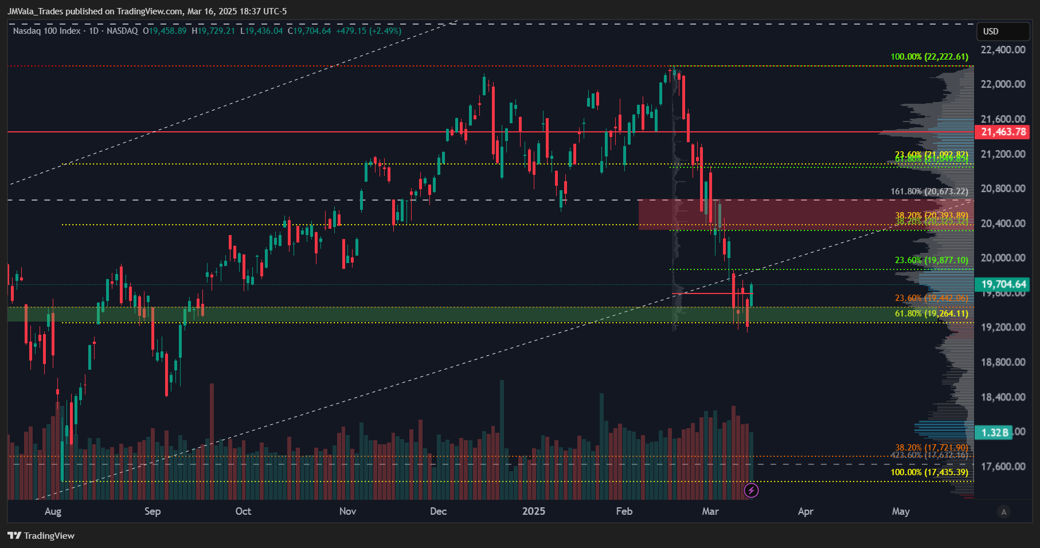Click the green demand zone rectangle

pyautogui.click(x=490, y=314)
